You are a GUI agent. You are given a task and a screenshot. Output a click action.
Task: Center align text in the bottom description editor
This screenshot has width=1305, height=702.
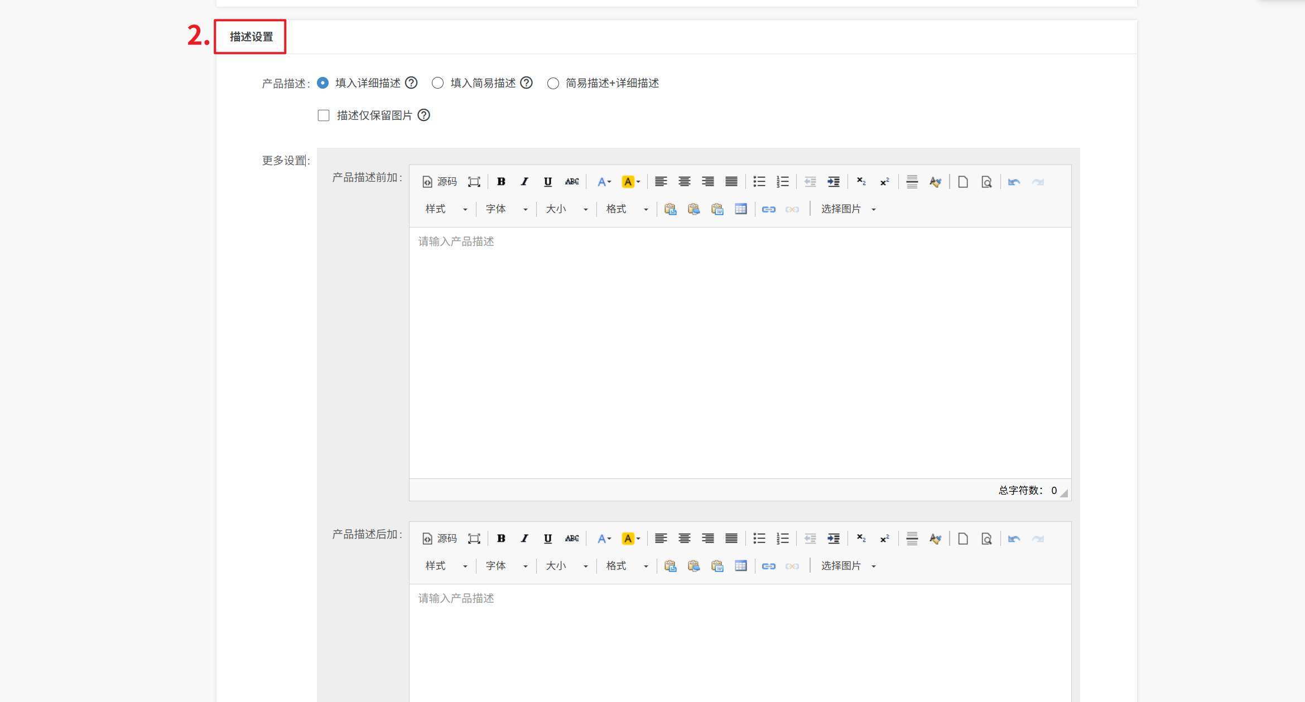tap(684, 539)
